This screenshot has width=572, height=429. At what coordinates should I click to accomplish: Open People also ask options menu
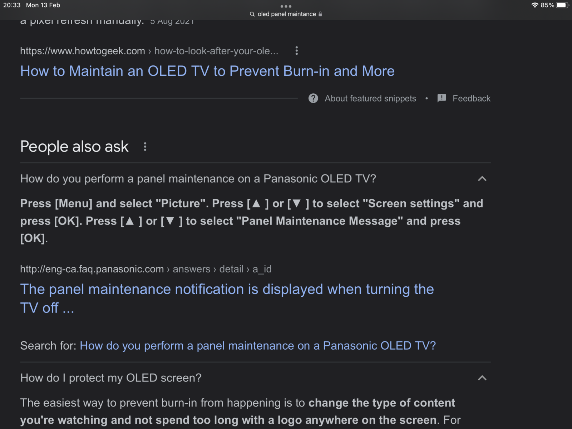145,147
